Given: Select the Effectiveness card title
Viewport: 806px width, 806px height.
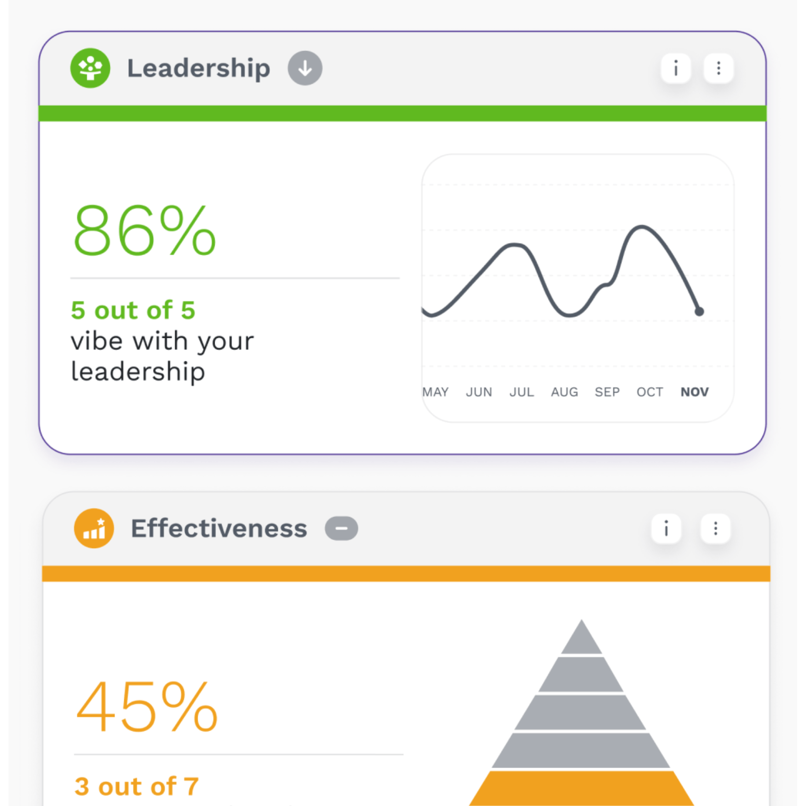Looking at the screenshot, I should pyautogui.click(x=219, y=529).
